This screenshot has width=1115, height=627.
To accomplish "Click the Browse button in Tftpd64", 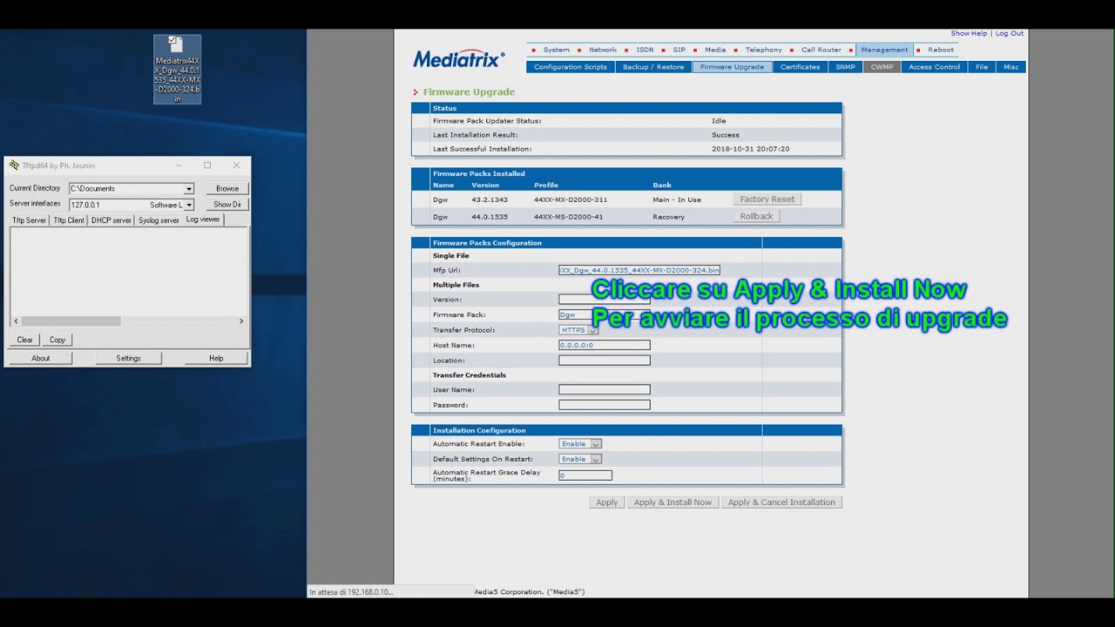I will coord(227,188).
